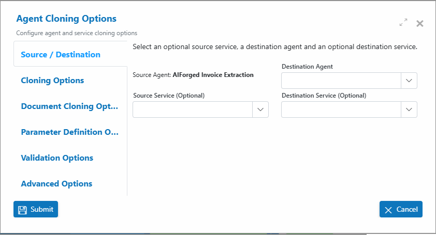
Task: Click the Destination Service (Optional) label
Action: click(324, 96)
